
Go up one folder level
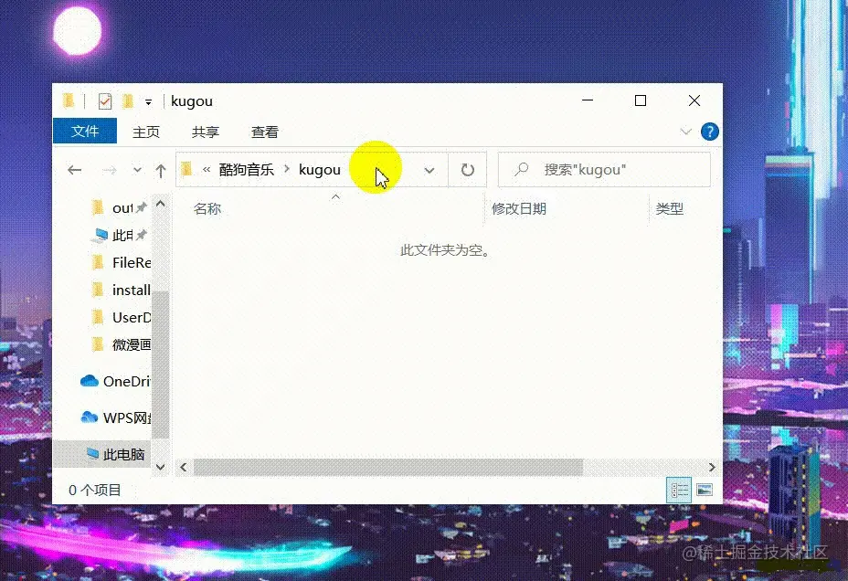click(x=161, y=171)
